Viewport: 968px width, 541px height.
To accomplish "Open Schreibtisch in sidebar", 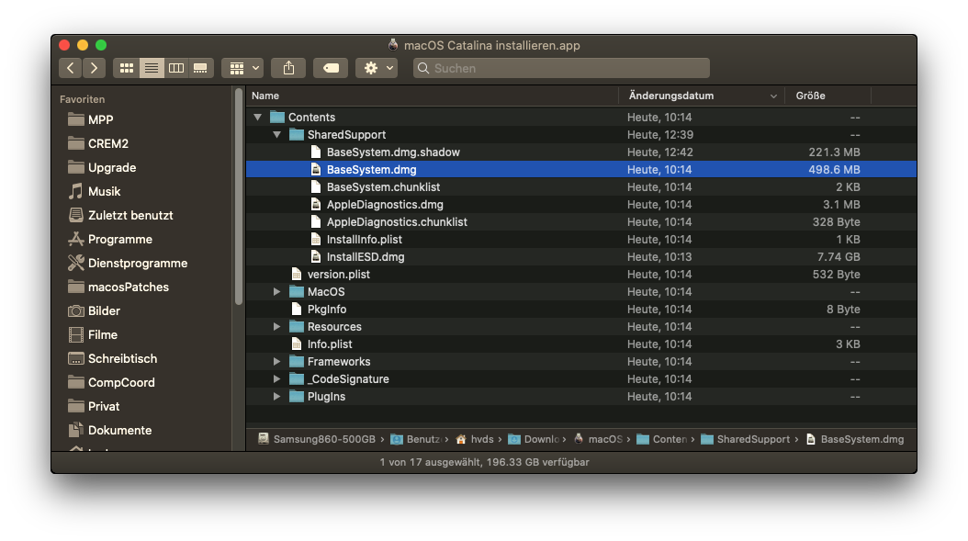I will [112, 358].
